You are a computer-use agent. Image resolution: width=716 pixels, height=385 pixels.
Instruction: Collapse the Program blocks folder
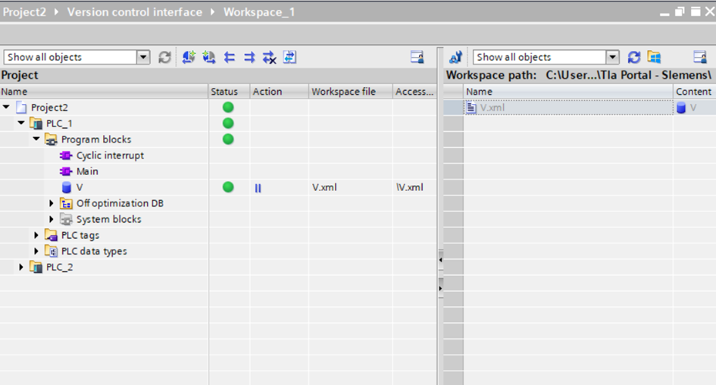click(36, 139)
